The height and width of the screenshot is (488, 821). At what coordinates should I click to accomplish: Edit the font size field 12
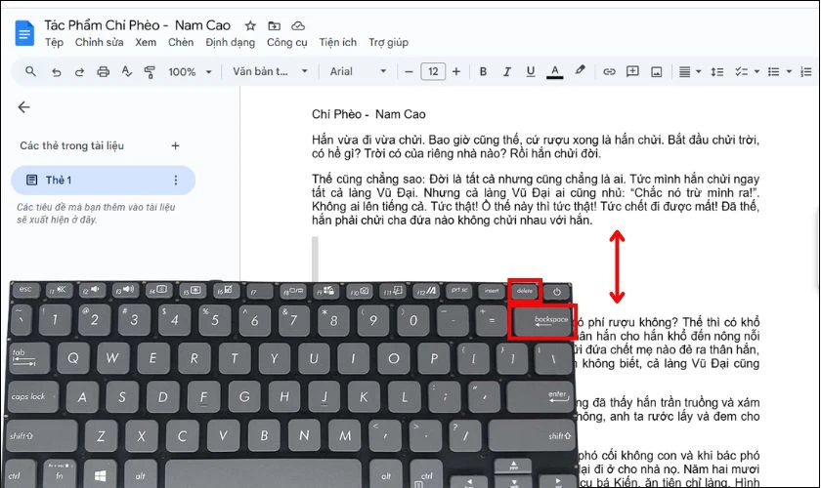433,71
